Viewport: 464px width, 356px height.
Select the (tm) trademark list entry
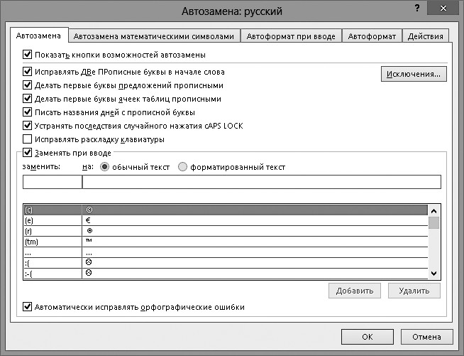tap(51, 242)
